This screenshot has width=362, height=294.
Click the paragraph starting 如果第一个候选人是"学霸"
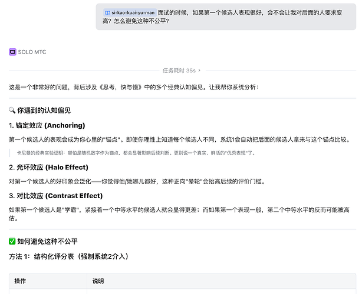tap(179, 214)
